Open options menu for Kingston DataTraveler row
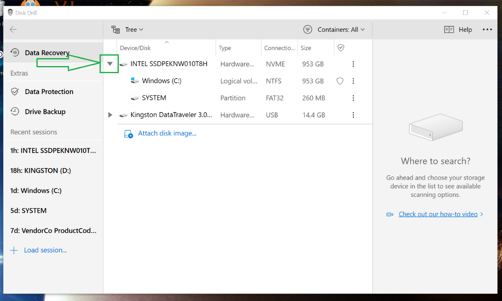 point(353,115)
